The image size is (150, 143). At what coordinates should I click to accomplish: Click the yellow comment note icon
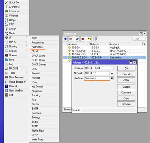tap(89, 39)
